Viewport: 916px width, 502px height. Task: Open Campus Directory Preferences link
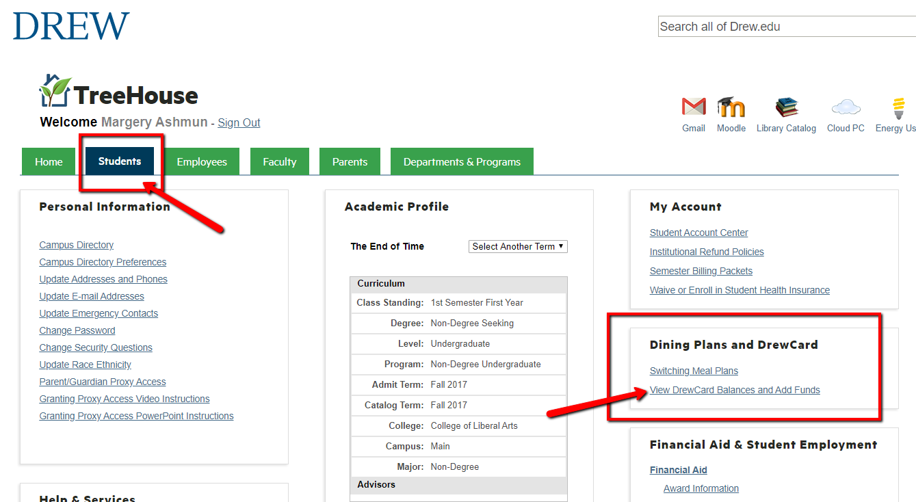tap(103, 262)
